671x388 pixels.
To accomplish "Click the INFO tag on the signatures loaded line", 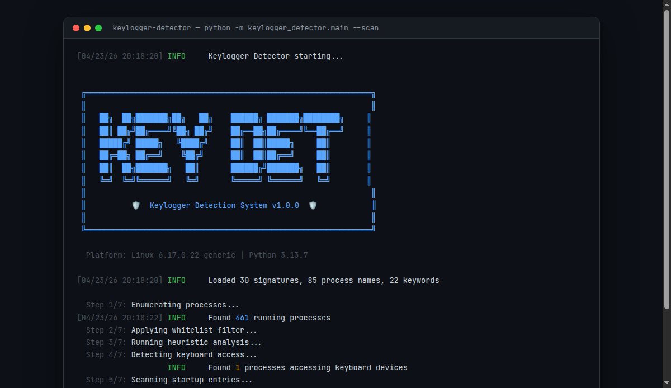I will pos(177,280).
